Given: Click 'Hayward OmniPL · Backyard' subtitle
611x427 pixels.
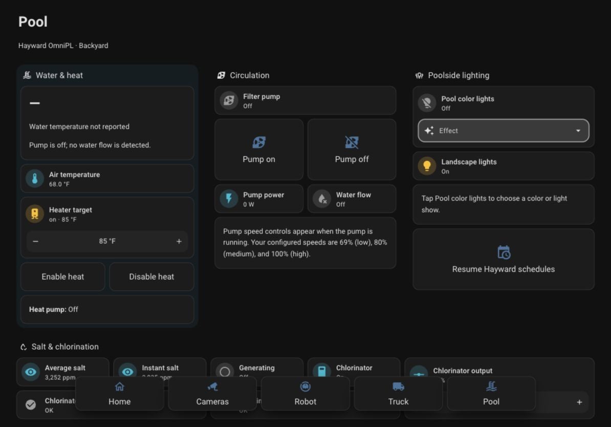Looking at the screenshot, I should point(63,46).
